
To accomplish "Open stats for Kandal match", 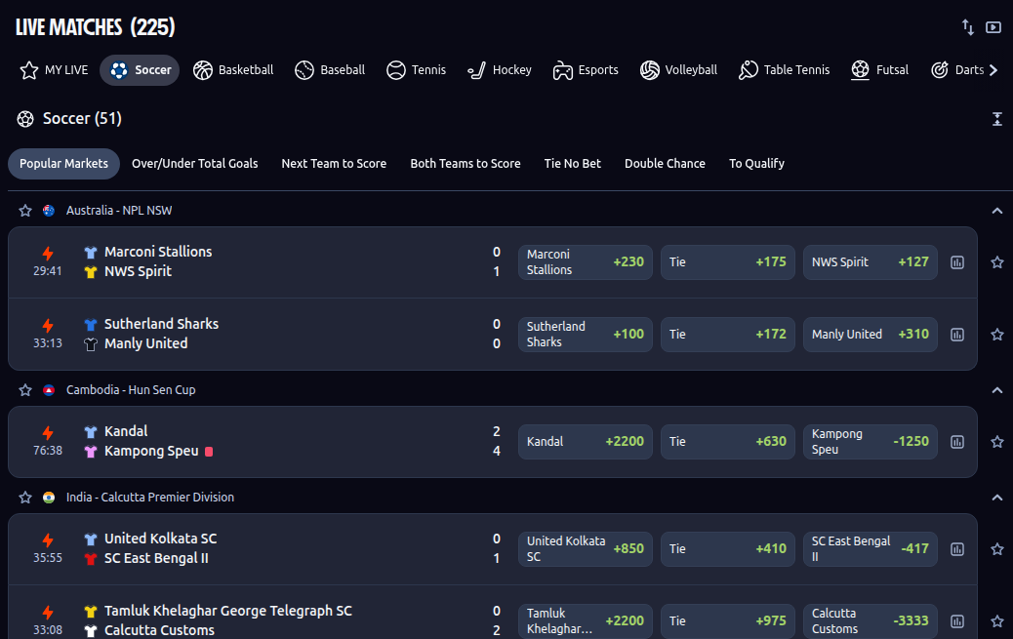I will (957, 442).
